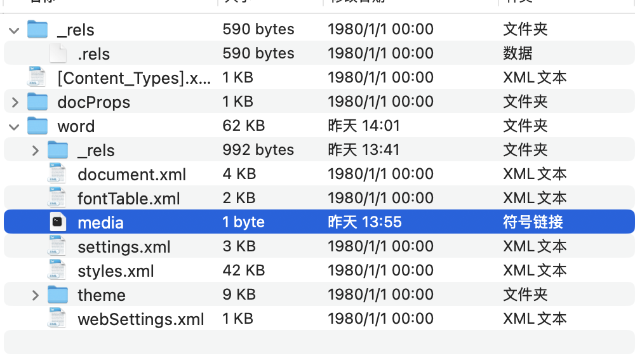This screenshot has height=358, width=635.
Task: Click the .rels blank document icon
Action: [x=58, y=53]
